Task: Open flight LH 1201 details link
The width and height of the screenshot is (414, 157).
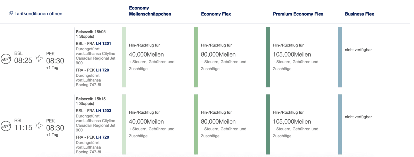Action: pos(103,44)
